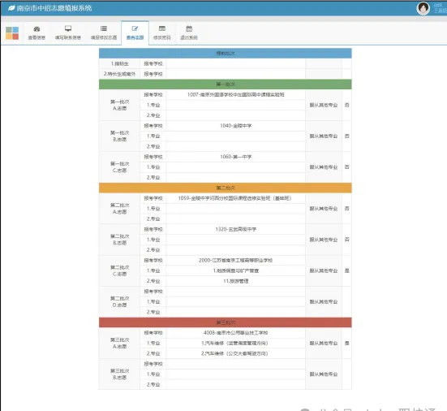The height and width of the screenshot is (411, 447).
Task: Click 报考学校 label in 第二批次 D志愿
Action: pyautogui.click(x=153, y=292)
